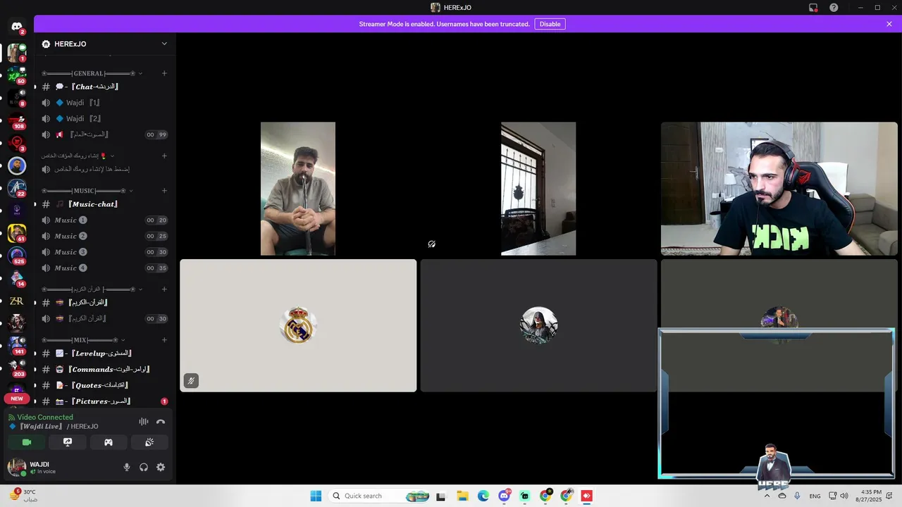The height and width of the screenshot is (507, 902).
Task: Disconnect from the voice call
Action: click(161, 422)
